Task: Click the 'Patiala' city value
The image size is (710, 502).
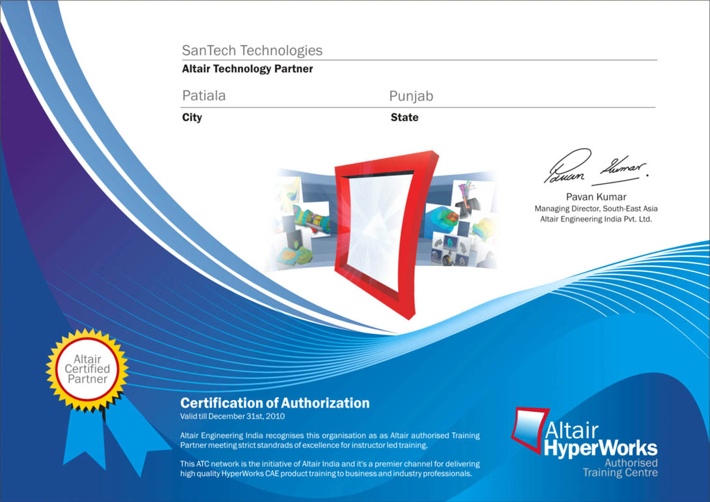Action: [204, 96]
